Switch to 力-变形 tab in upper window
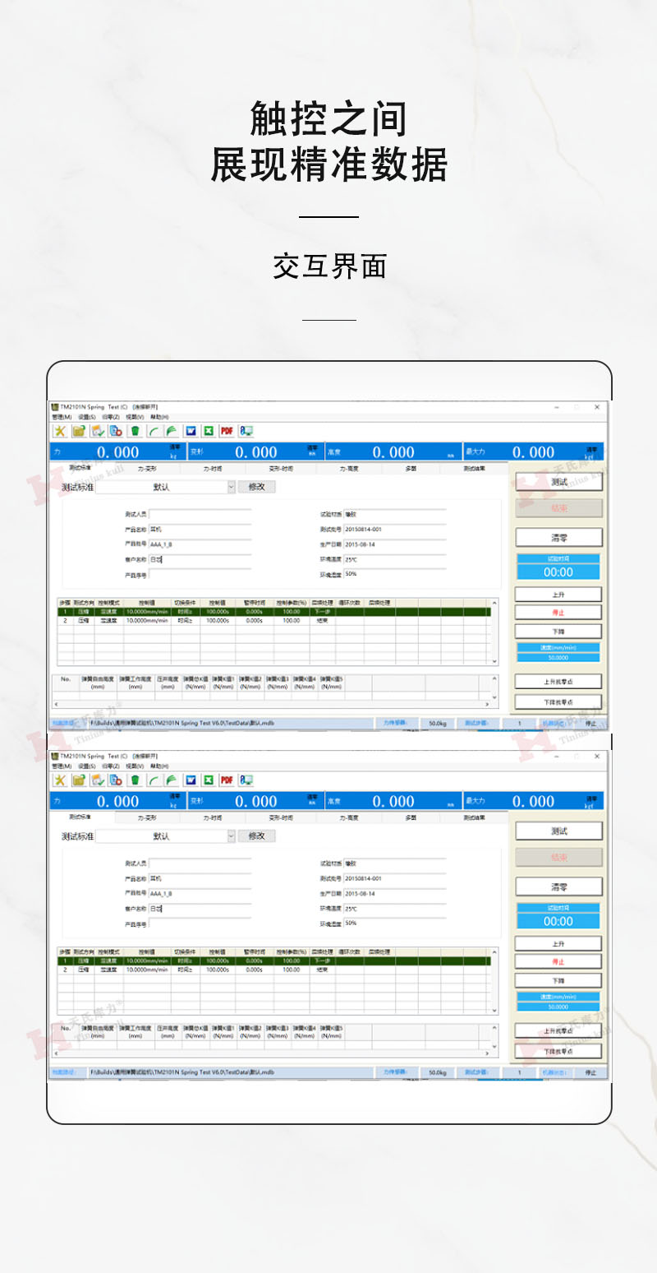The width and height of the screenshot is (657, 1273). 147,469
